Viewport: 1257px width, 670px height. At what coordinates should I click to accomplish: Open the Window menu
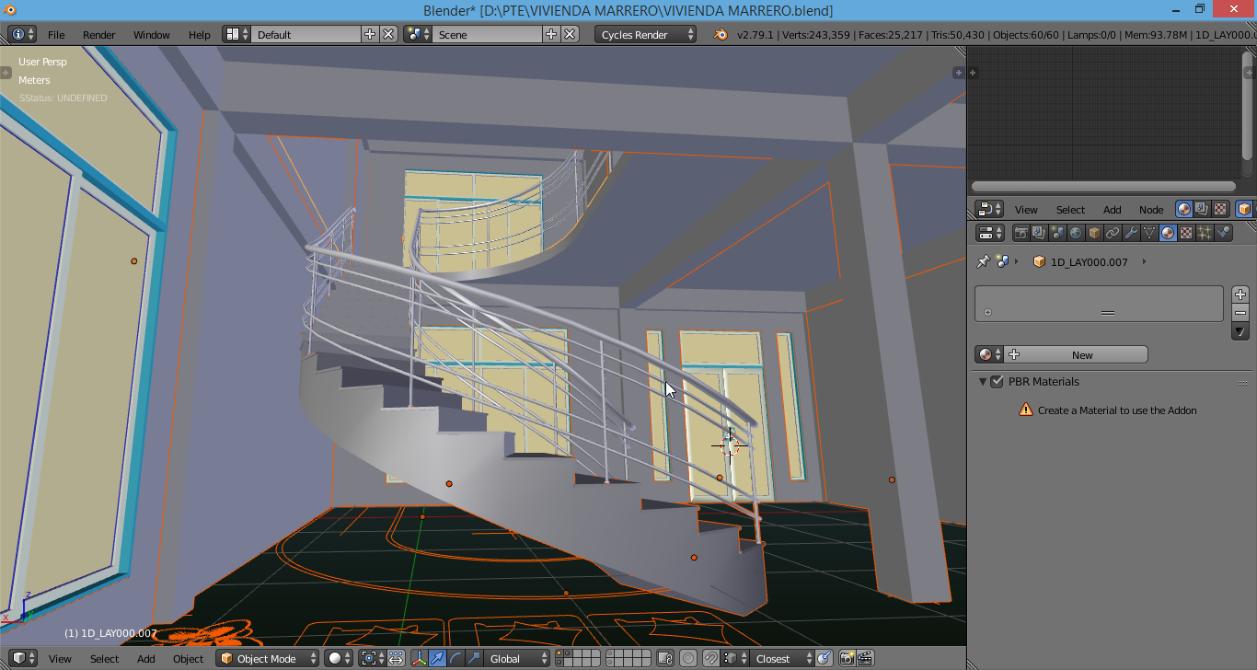click(152, 34)
